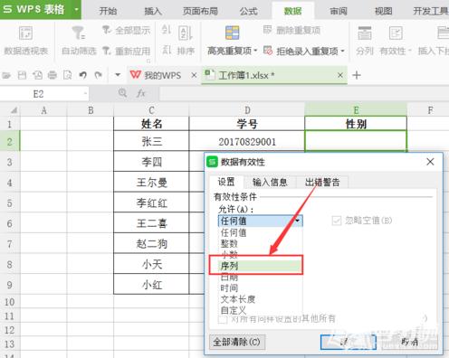The height and width of the screenshot is (358, 449).
Task: Click cell containing 赵二狗
Action: 151,244
